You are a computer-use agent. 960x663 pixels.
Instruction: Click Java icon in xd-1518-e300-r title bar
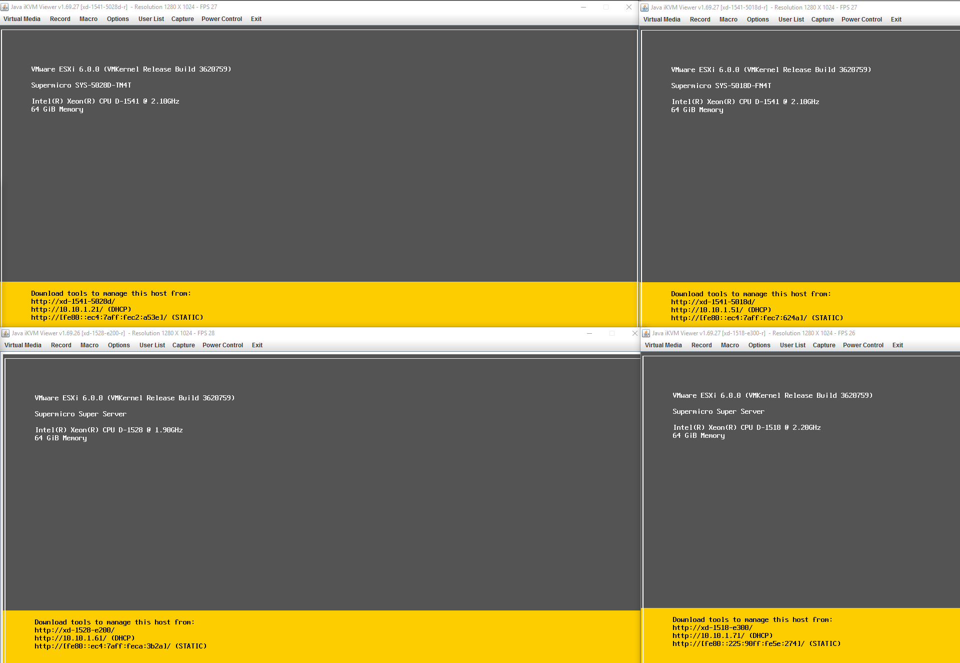click(x=646, y=333)
